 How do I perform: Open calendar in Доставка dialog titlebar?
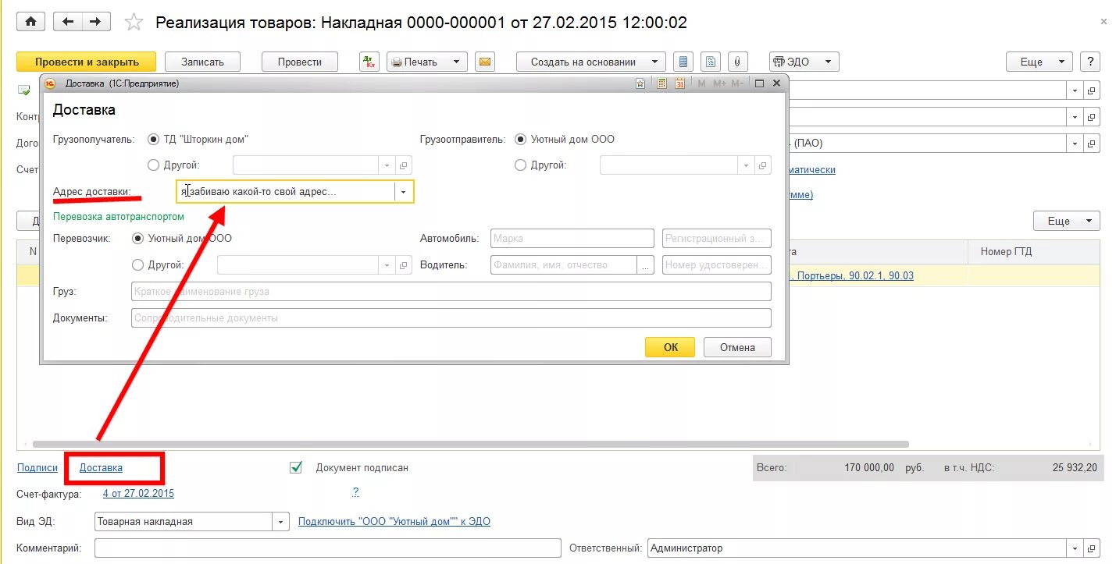[x=679, y=83]
